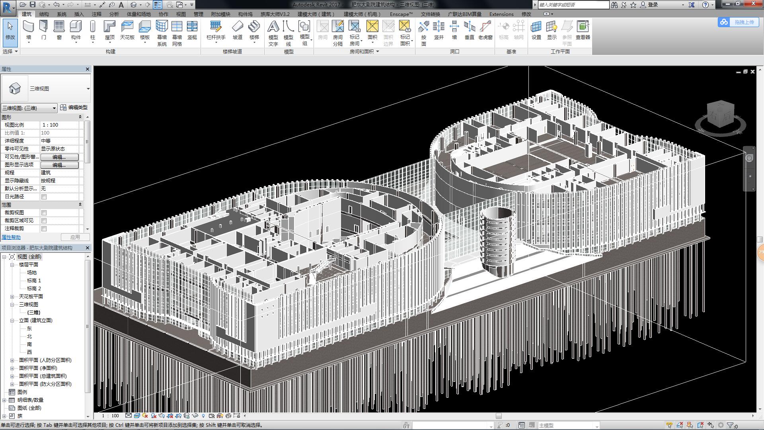Viewport: 764px width, 430px height.
Task: Select the Model Text (模型文字) tool
Action: tap(273, 33)
